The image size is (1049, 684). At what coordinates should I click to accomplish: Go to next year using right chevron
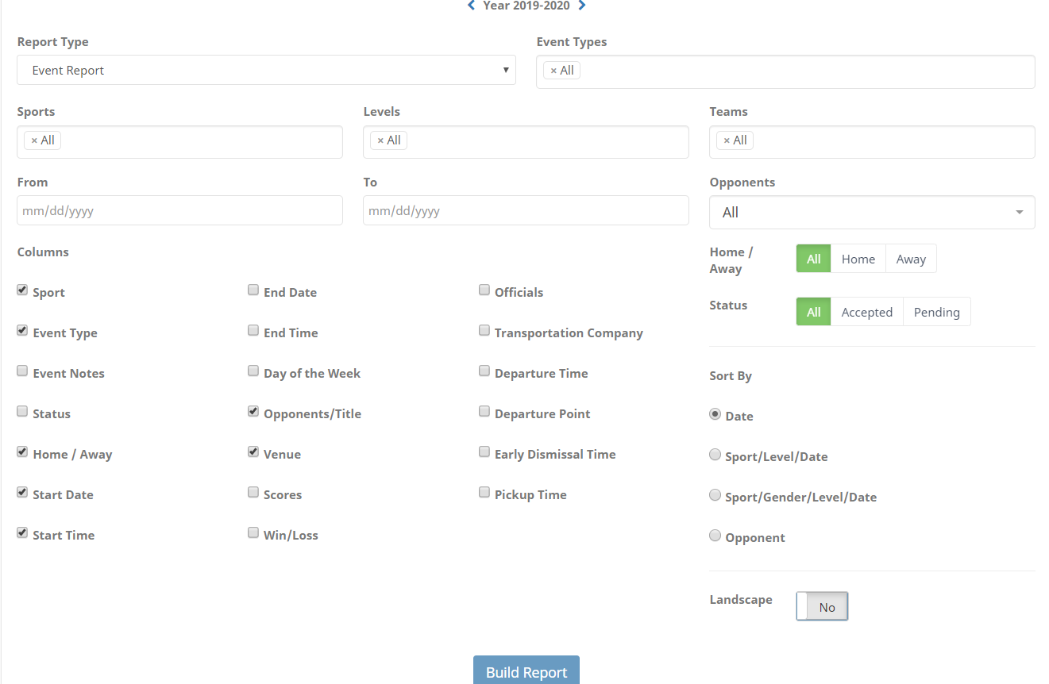click(582, 6)
